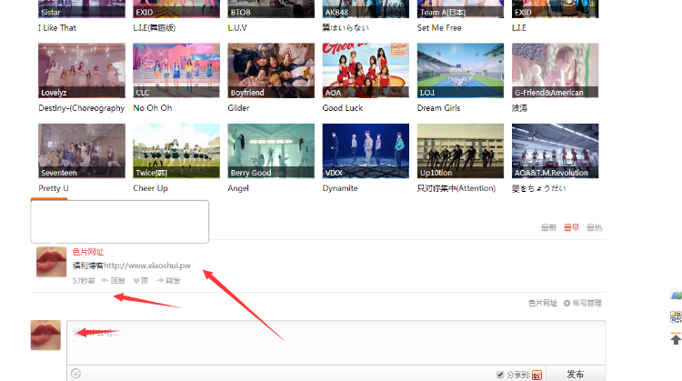Open the AOA Good Luck thumbnail
Viewport: 682px width, 381px height.
pyautogui.click(x=366, y=70)
